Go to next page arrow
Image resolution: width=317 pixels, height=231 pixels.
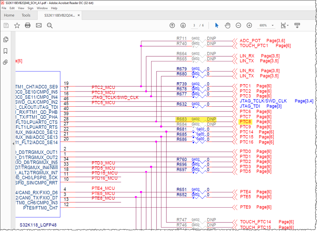(x=183, y=25)
